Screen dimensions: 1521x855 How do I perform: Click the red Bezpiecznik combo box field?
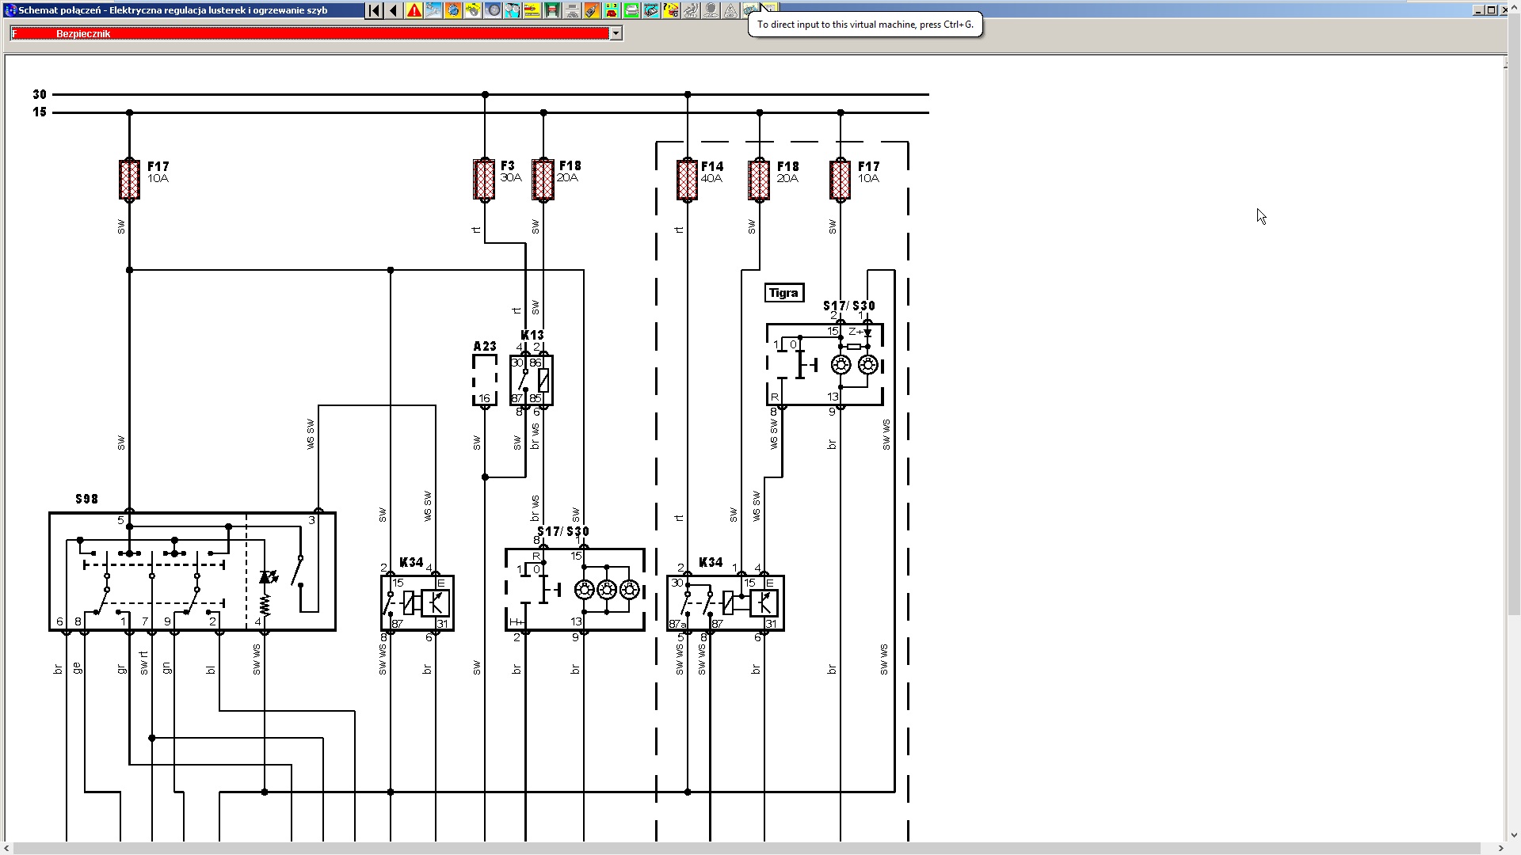pyautogui.click(x=309, y=33)
